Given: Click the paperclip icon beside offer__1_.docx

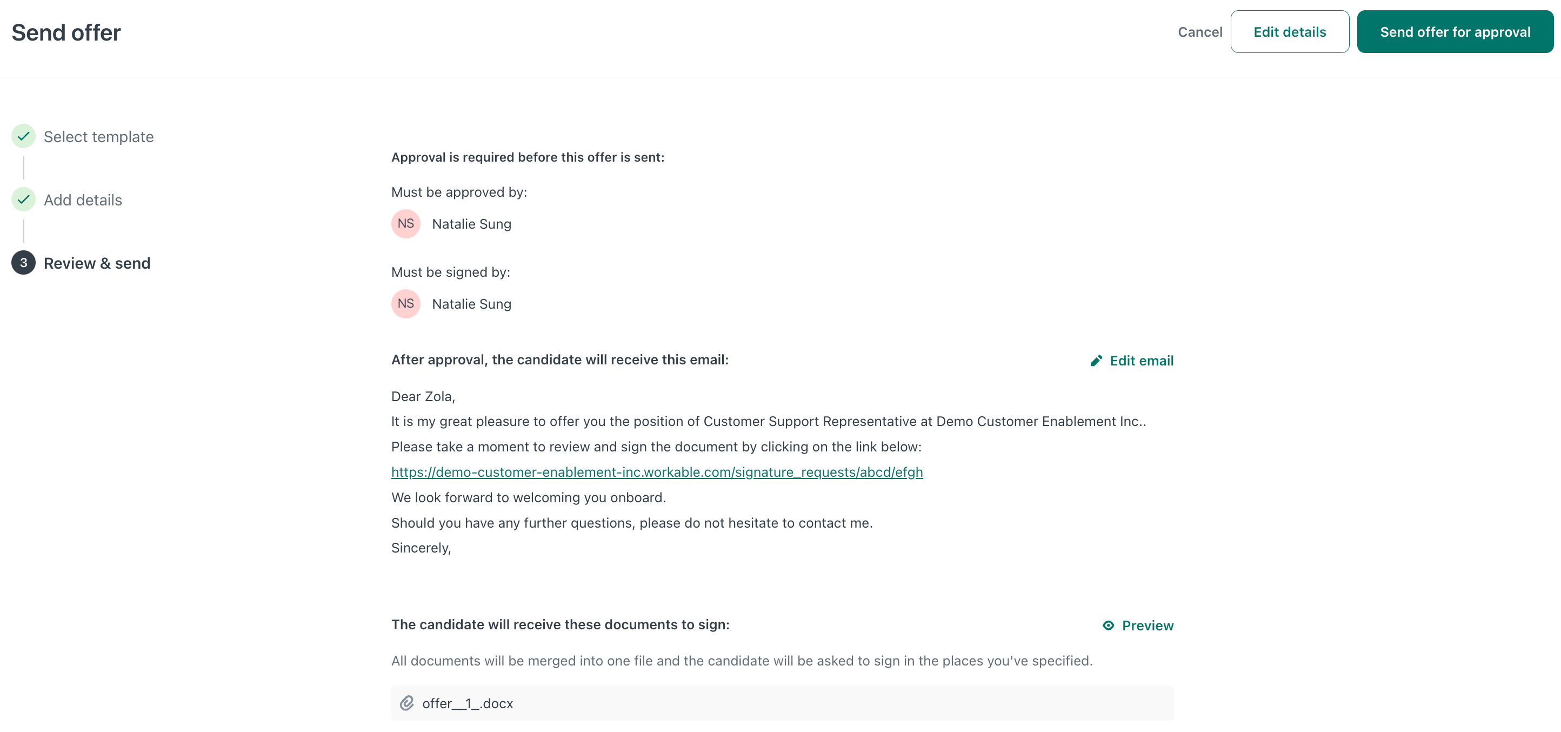Looking at the screenshot, I should [x=406, y=703].
